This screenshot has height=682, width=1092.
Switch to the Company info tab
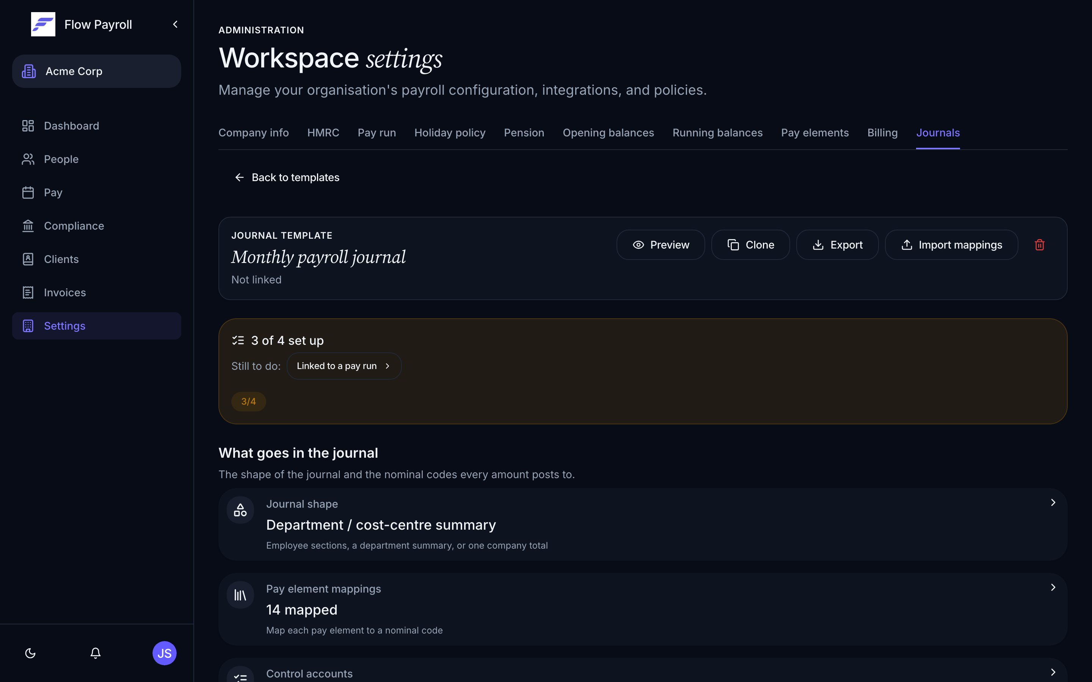pyautogui.click(x=254, y=133)
